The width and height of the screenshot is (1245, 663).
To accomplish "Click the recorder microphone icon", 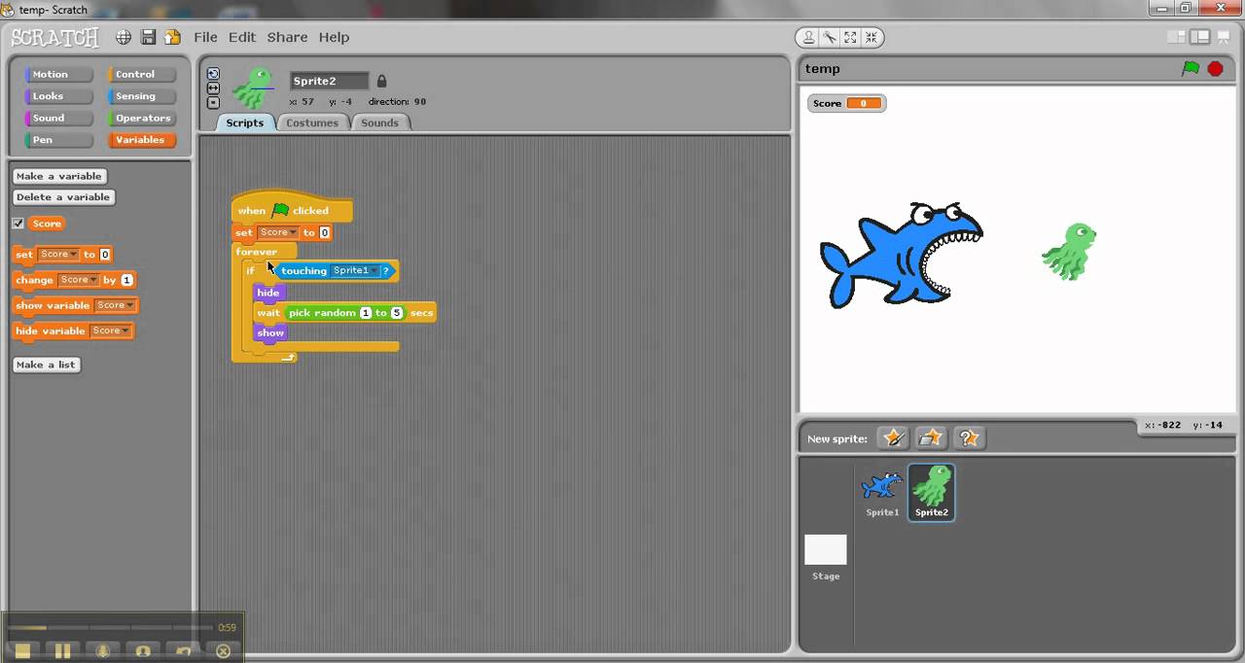I will [x=102, y=651].
